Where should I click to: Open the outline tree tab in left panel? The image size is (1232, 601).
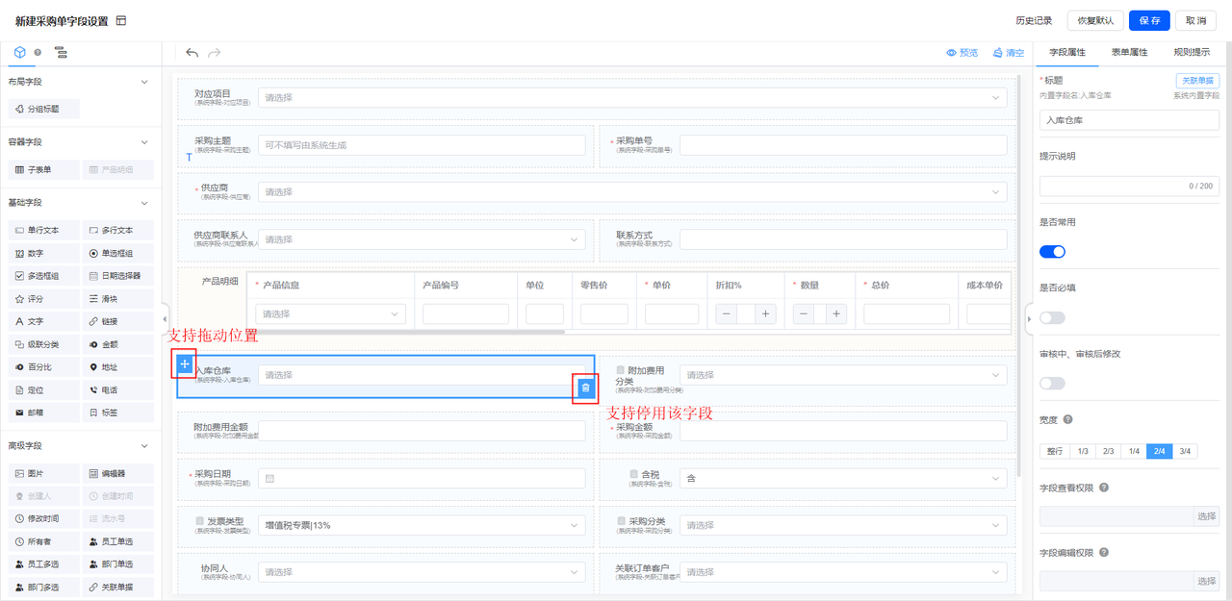(61, 53)
